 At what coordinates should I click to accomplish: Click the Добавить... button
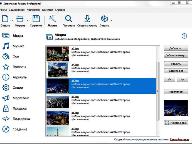[176, 48]
